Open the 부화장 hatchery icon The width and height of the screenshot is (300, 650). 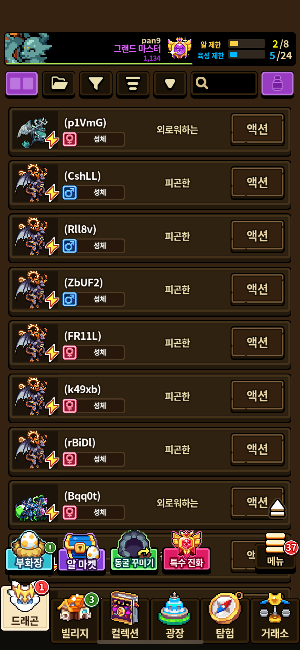[x=29, y=551]
